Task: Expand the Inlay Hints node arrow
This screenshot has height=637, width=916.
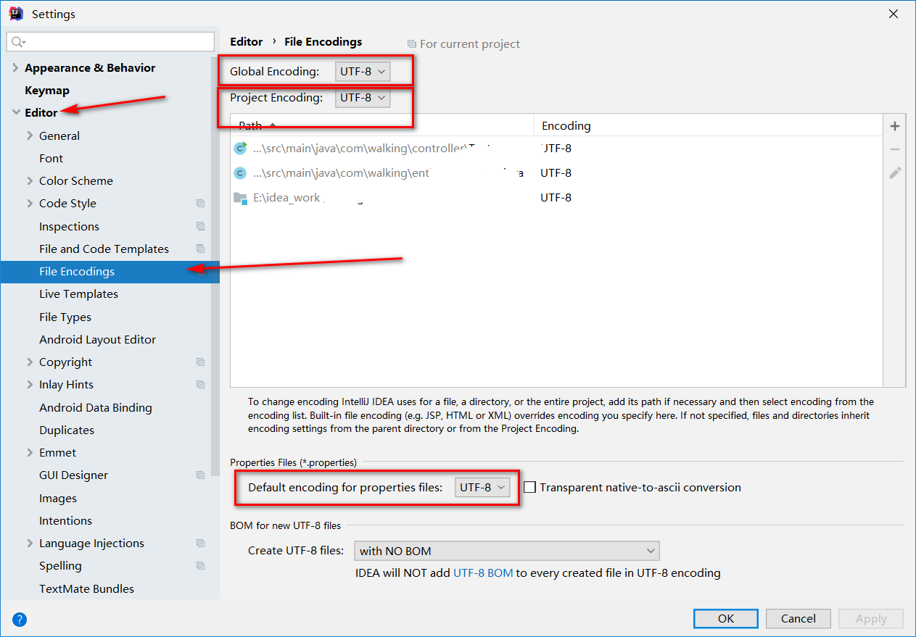Action: pyautogui.click(x=30, y=384)
